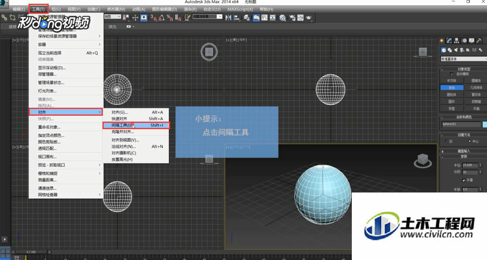
Task: Select the 中心 creation method radio
Action: coord(470,141)
